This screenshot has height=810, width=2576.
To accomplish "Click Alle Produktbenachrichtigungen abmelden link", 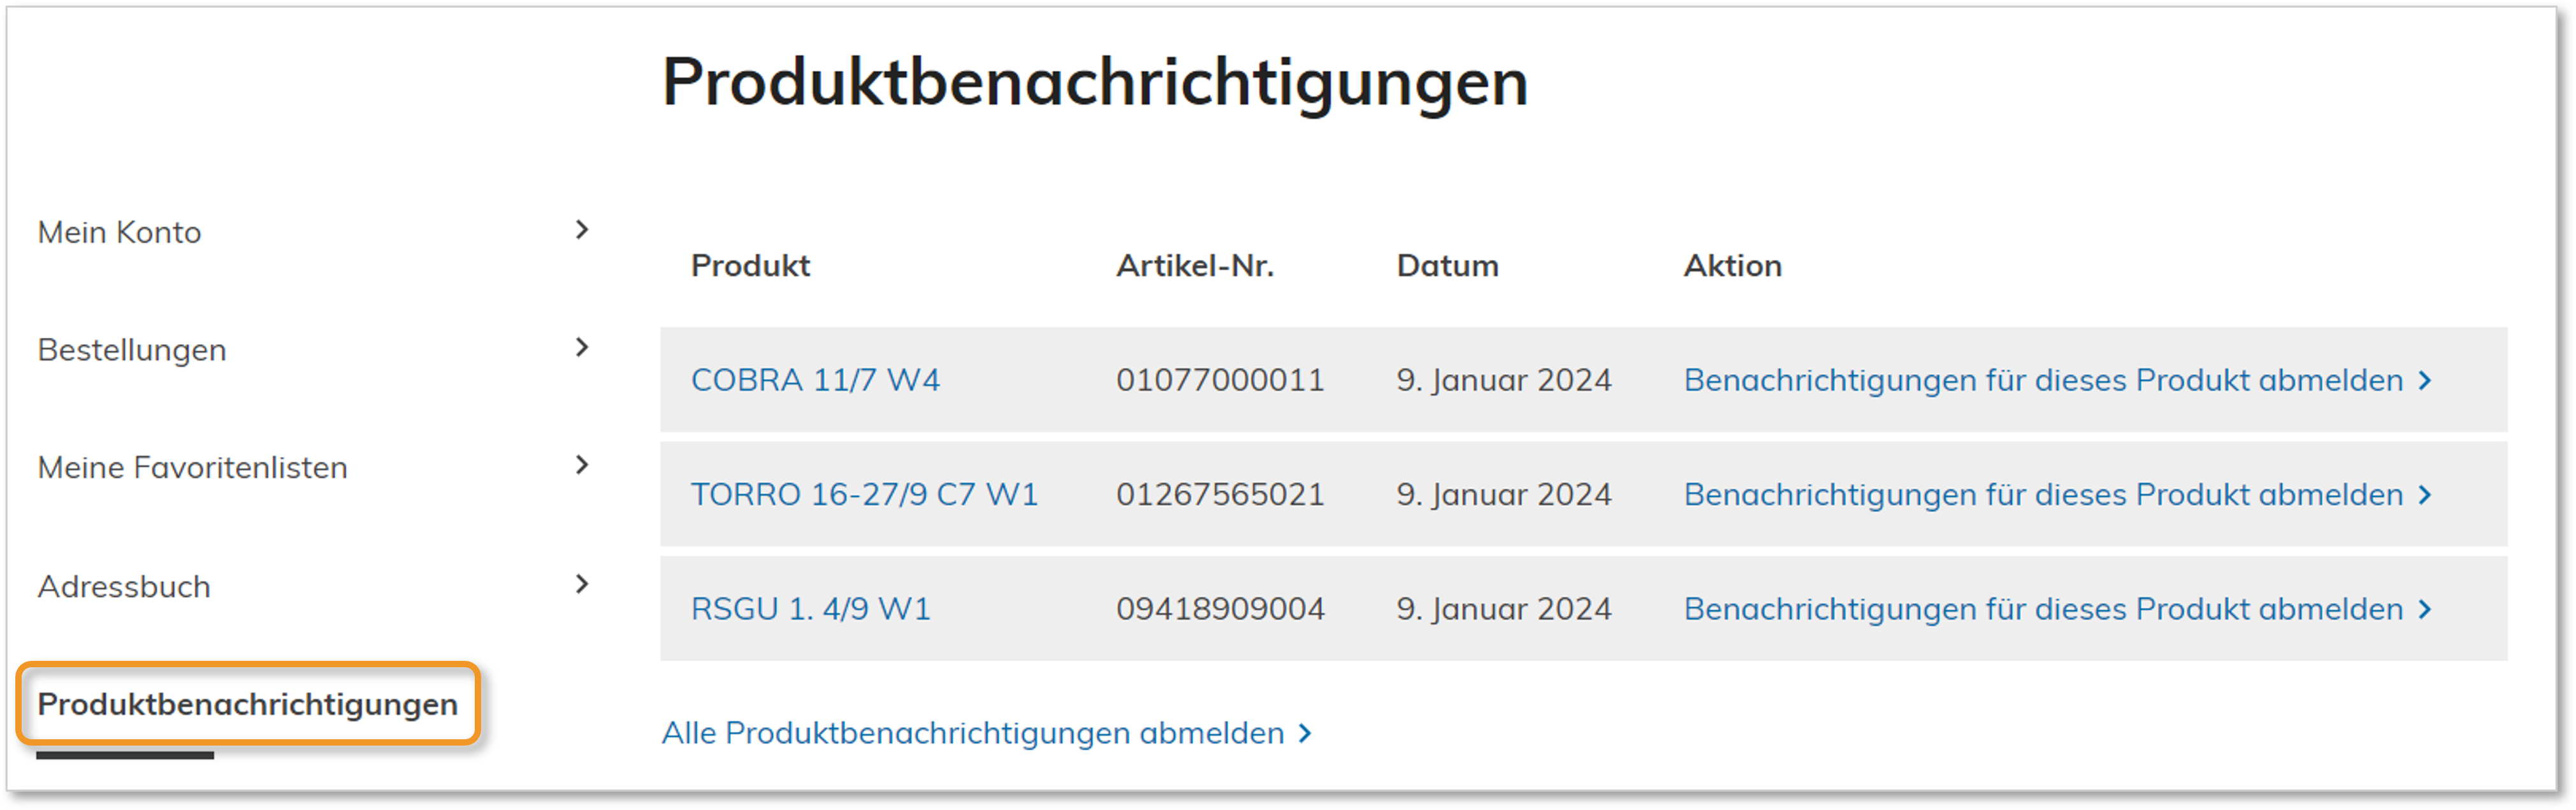I will pyautogui.click(x=972, y=733).
